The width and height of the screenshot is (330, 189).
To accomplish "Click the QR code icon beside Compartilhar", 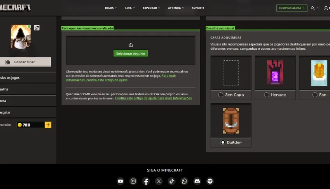I will coord(8,62).
